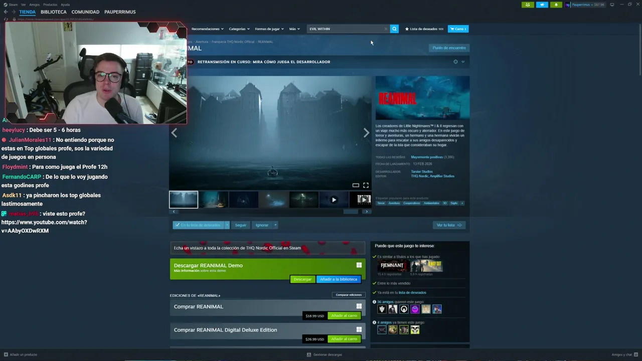Open the Mayormente positivas reviews link
This screenshot has height=361, width=642.
point(427,157)
